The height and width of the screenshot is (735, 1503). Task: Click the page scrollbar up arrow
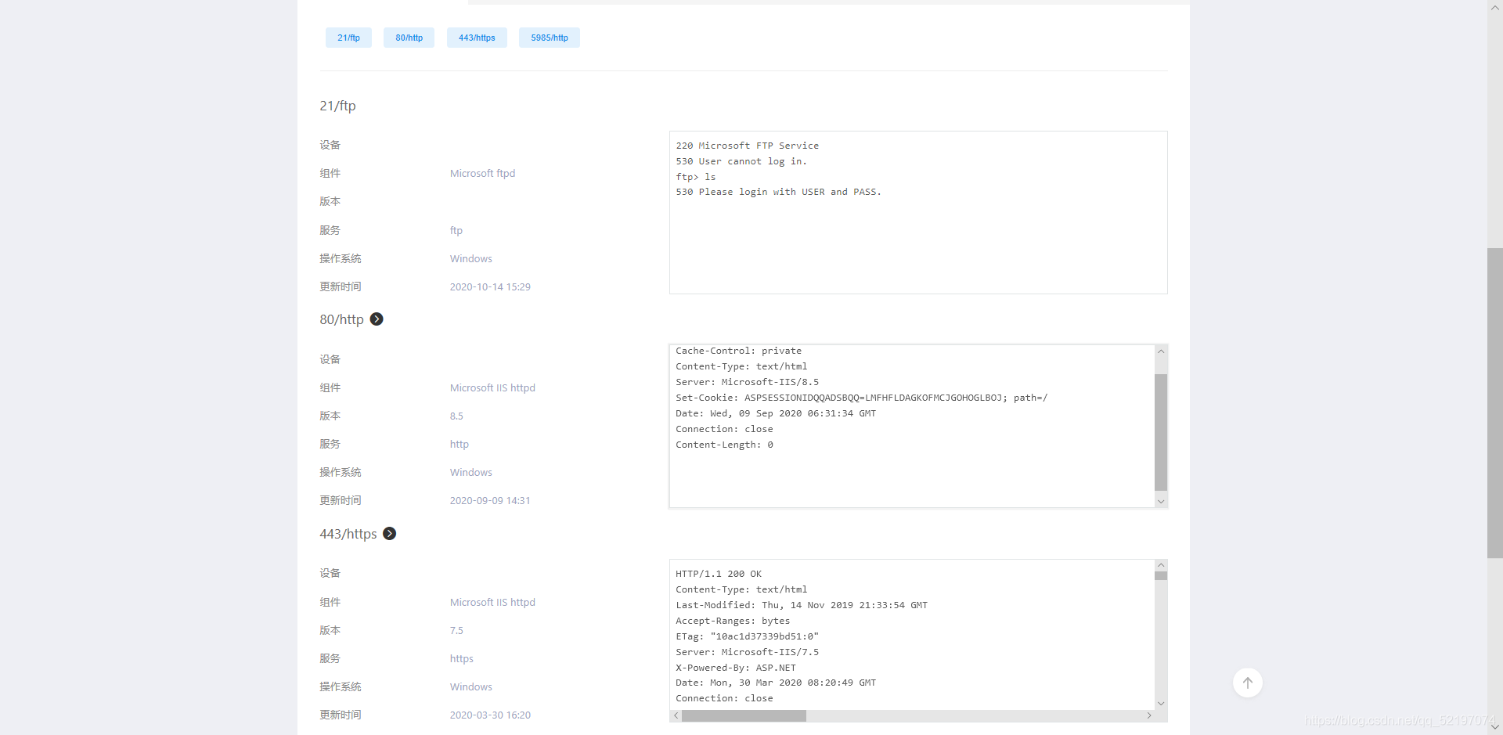click(x=1495, y=7)
